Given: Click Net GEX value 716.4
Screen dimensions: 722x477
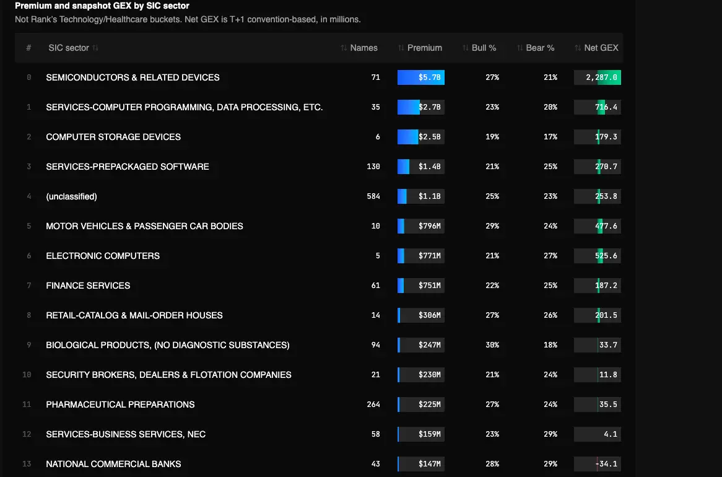Looking at the screenshot, I should pyautogui.click(x=597, y=107).
